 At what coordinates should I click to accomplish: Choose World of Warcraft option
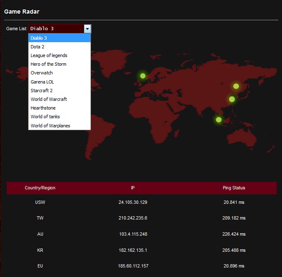(60, 99)
